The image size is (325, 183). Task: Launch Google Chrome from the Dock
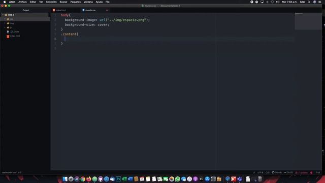click(x=83, y=179)
